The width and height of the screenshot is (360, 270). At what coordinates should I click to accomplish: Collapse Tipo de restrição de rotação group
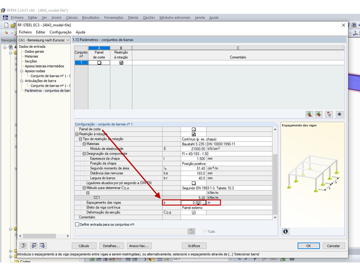click(x=81, y=139)
